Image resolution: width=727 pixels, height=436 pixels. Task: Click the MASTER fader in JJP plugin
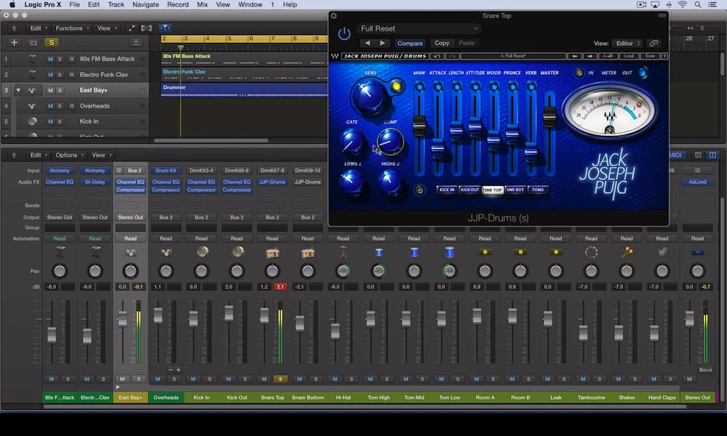[x=550, y=116]
